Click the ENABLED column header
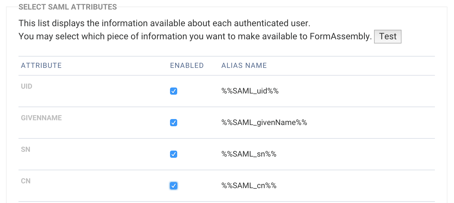The width and height of the screenshot is (454, 203). tap(187, 65)
